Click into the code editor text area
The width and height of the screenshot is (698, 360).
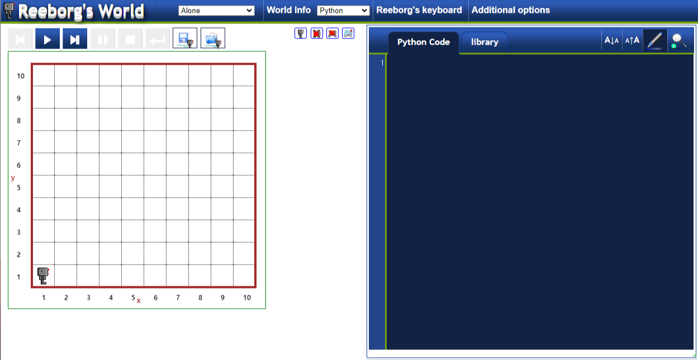540,202
